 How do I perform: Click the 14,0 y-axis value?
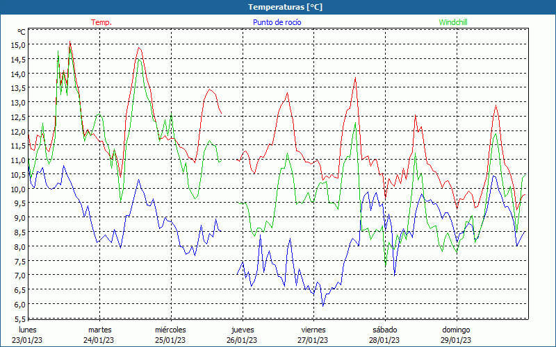pyautogui.click(x=18, y=74)
